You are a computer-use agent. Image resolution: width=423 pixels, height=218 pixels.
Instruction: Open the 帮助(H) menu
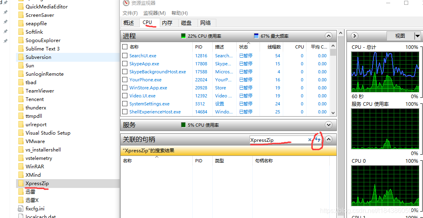pyautogui.click(x=180, y=13)
